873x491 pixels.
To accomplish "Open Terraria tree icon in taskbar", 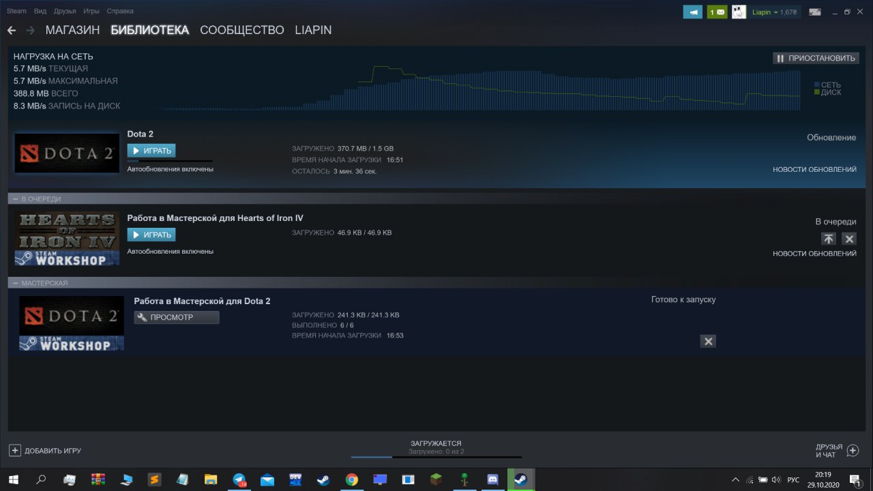I will coord(464,479).
